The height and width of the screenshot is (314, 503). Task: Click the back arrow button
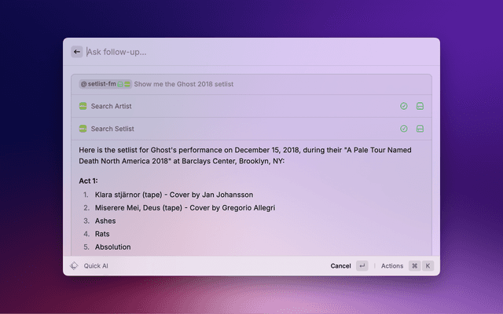click(77, 52)
